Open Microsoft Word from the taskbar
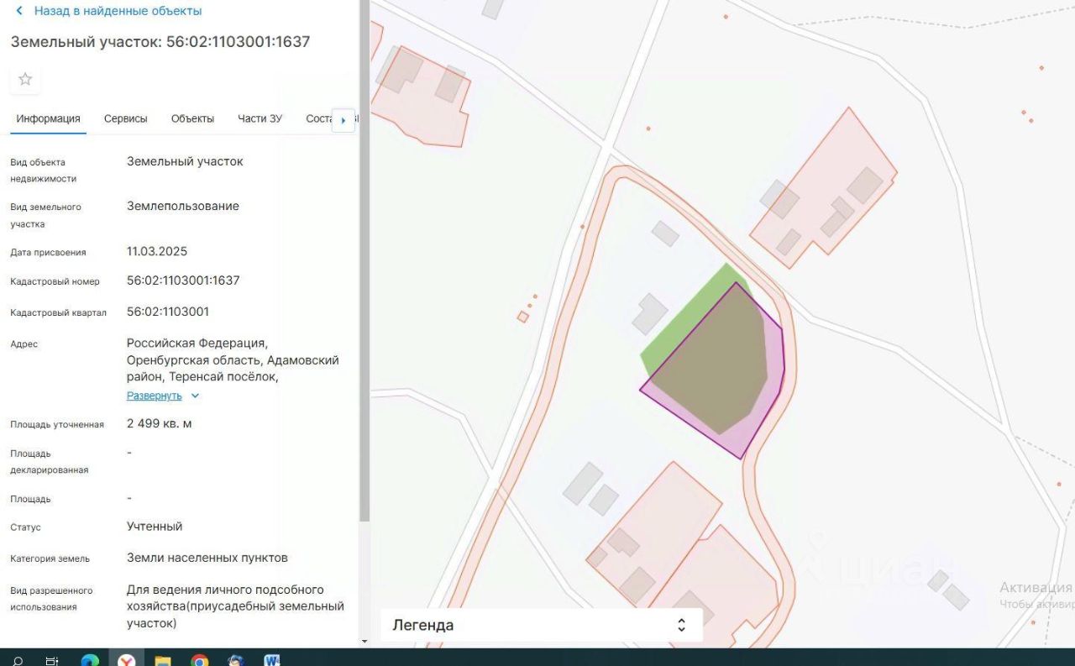The height and width of the screenshot is (666, 1075). point(272,660)
